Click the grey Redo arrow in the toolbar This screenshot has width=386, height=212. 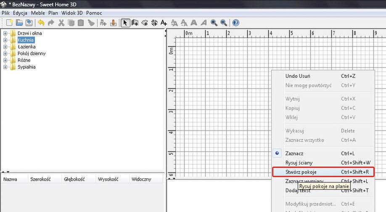point(51,23)
